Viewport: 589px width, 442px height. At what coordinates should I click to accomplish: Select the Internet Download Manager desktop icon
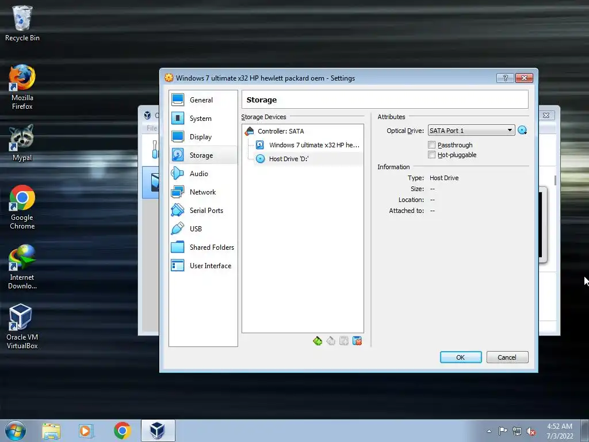pyautogui.click(x=22, y=267)
